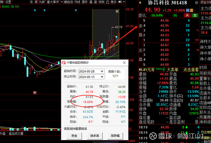Click the 涨跌幅 ranking button
The image size is (211, 143).
[x=115, y=136]
